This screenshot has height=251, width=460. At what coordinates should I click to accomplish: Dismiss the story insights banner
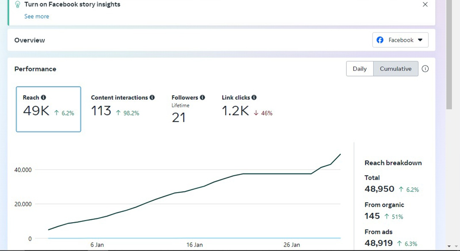click(x=425, y=5)
